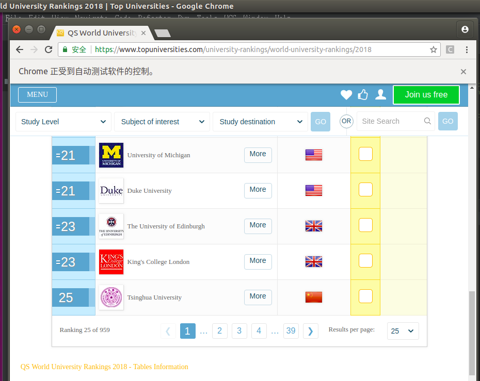Open Tsinghua University name link

pos(154,297)
